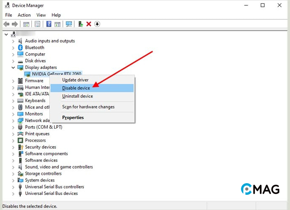Click Scan for hardware changes monitor icon

click(69, 24)
